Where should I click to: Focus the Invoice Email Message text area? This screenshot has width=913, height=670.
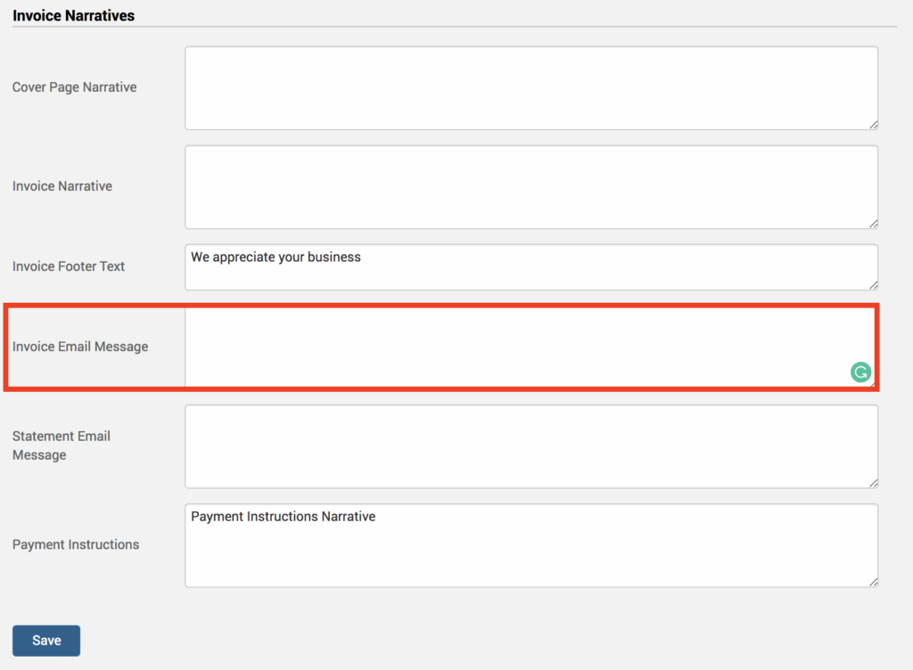tap(517, 347)
